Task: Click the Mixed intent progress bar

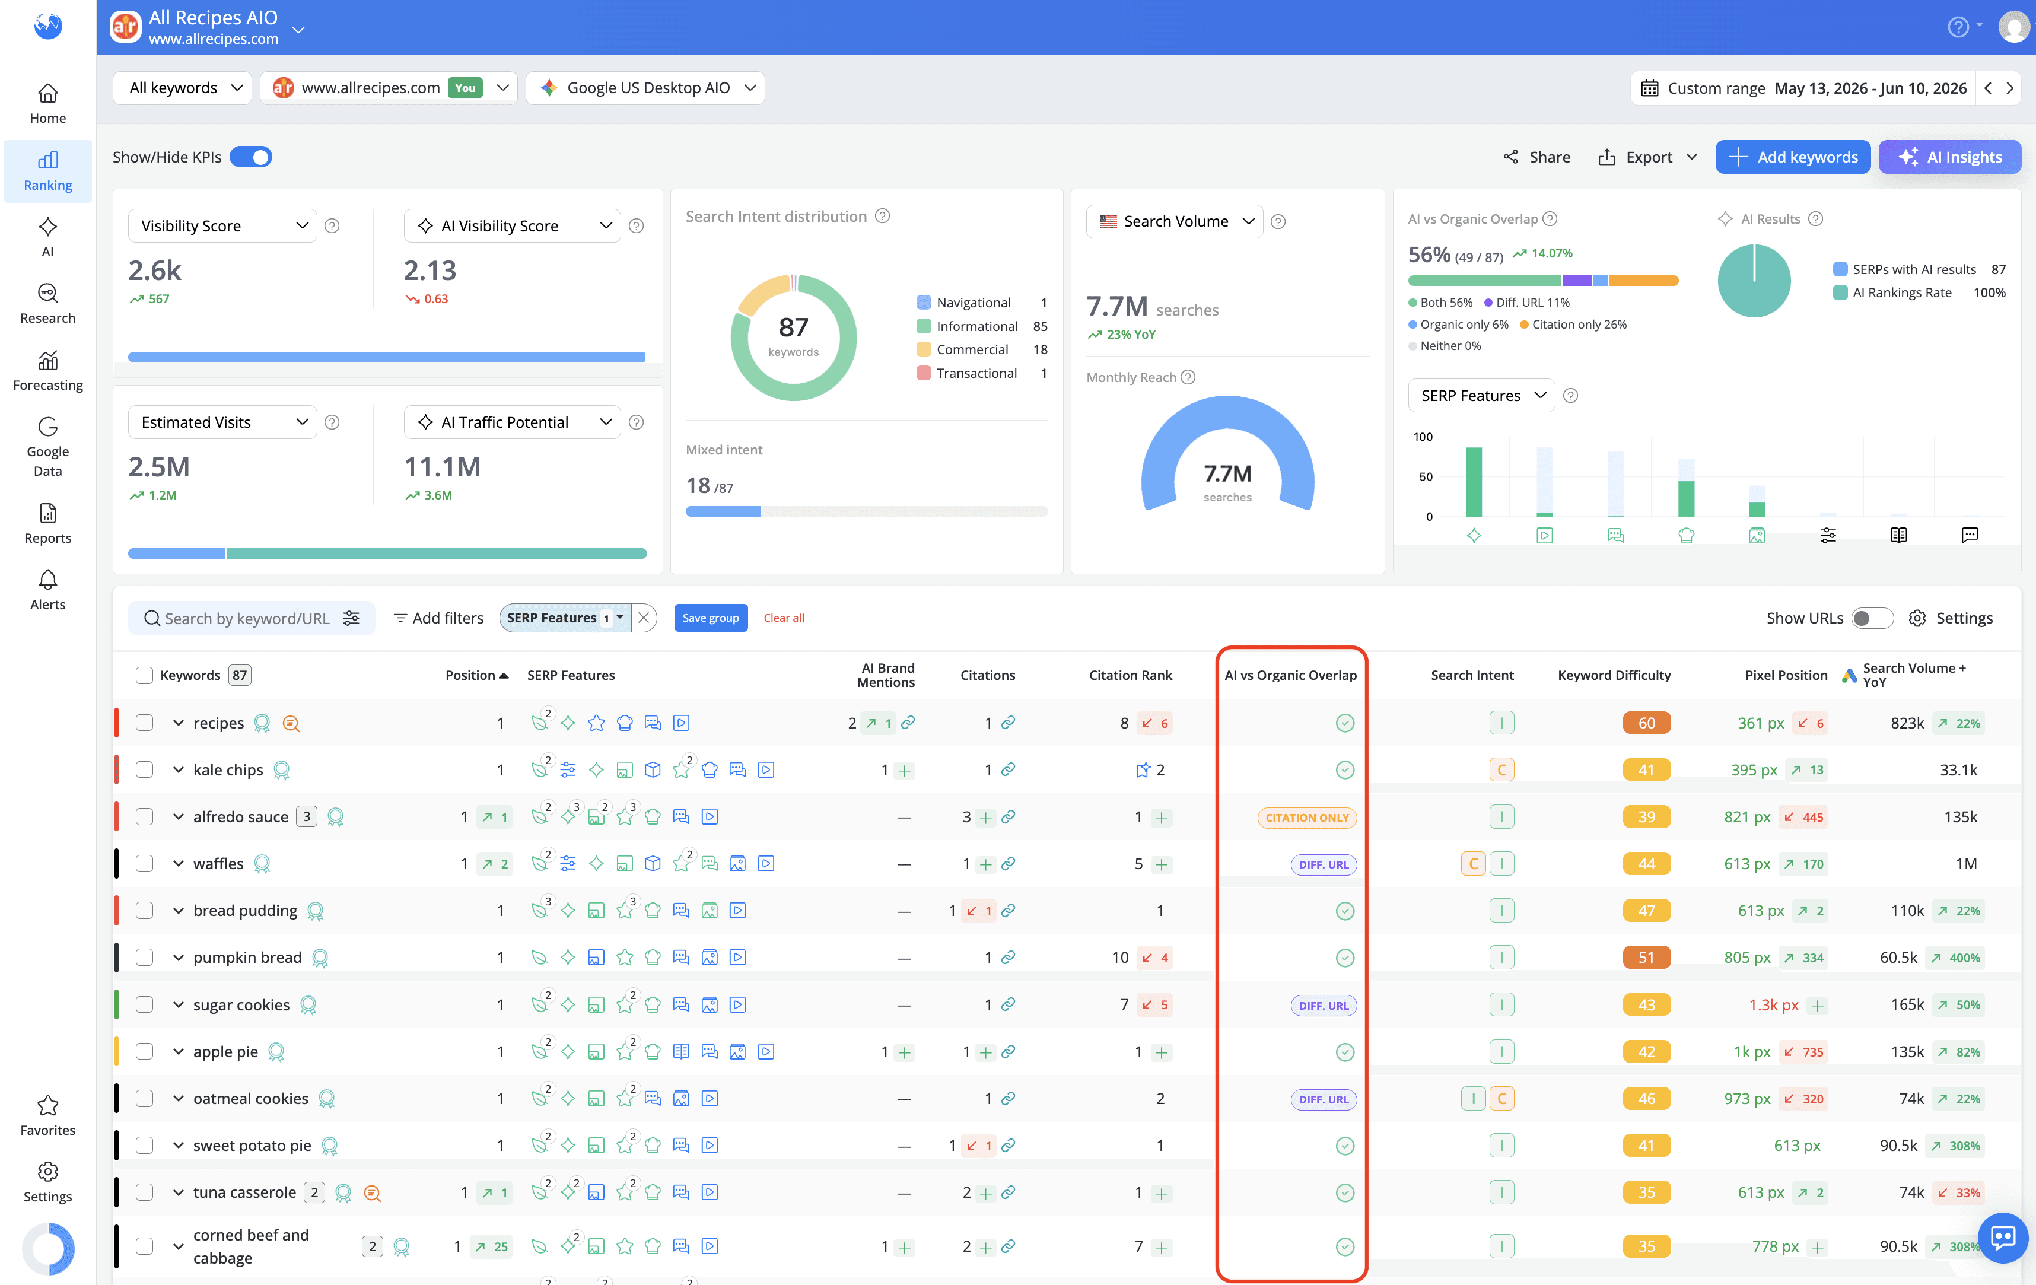Action: point(867,511)
